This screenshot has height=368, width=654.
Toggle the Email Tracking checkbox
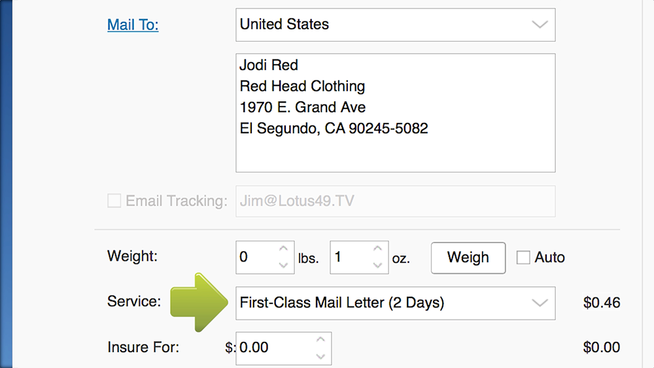114,201
